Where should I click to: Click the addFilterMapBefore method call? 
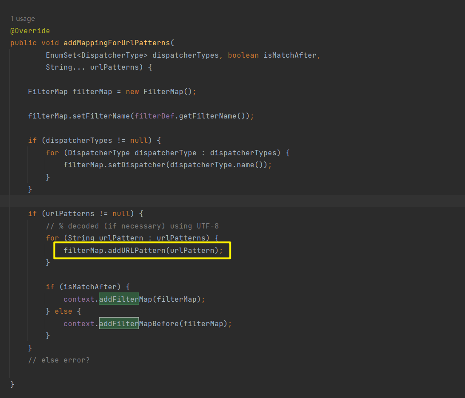coord(139,324)
